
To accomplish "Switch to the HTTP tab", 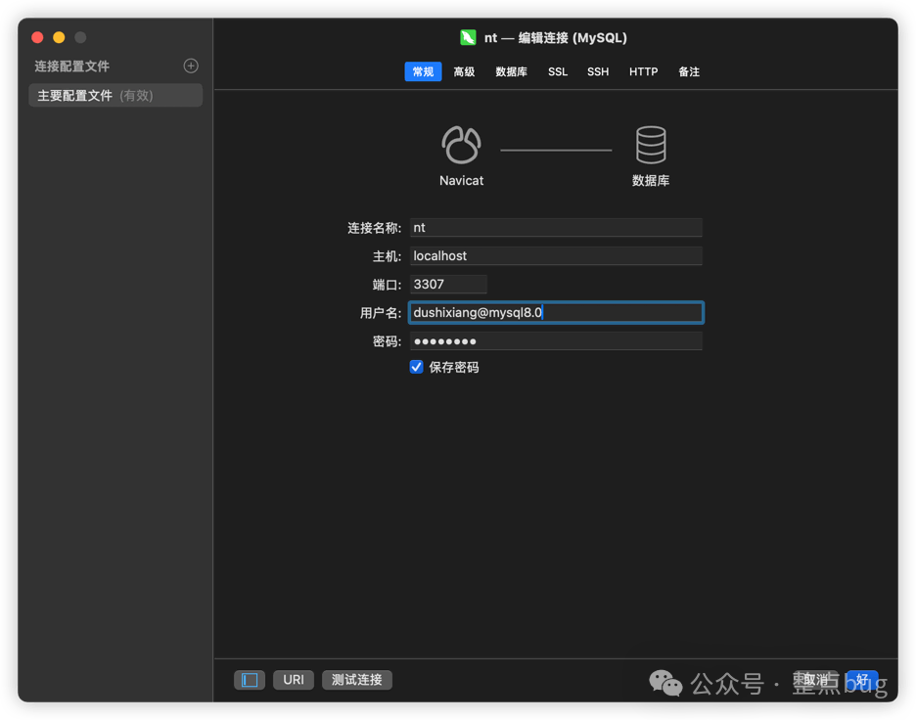I will pyautogui.click(x=643, y=71).
